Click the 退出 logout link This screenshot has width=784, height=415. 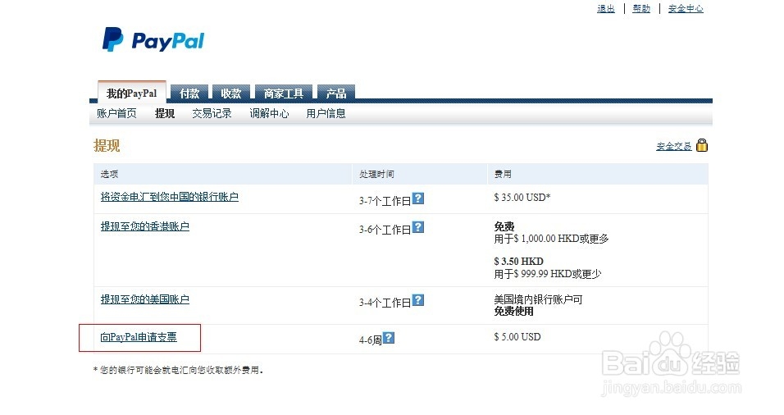tap(606, 8)
